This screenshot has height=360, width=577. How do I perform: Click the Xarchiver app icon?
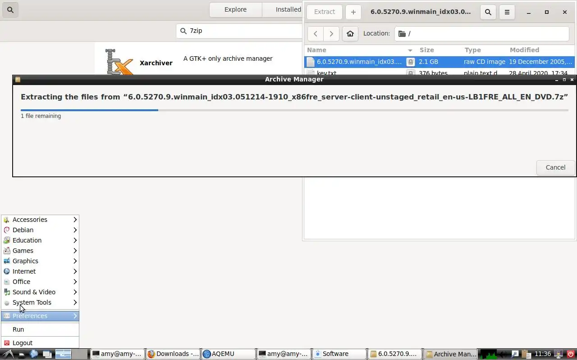tap(119, 62)
